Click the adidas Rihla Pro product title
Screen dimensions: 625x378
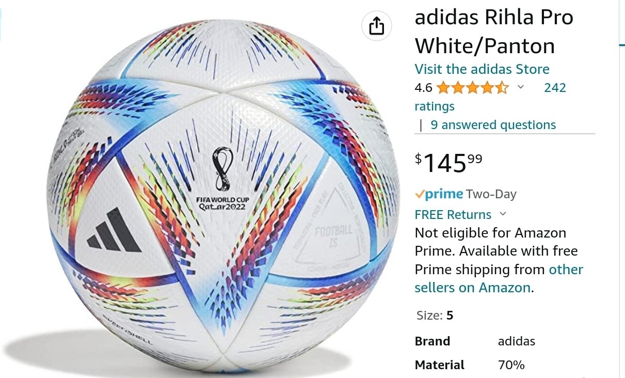494,32
